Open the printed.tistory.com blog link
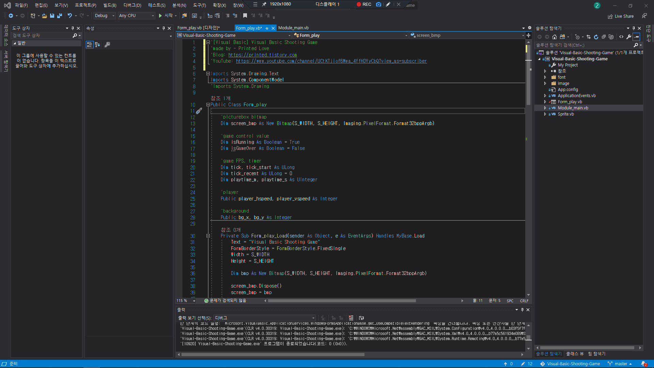The height and width of the screenshot is (368, 654). tap(262, 55)
